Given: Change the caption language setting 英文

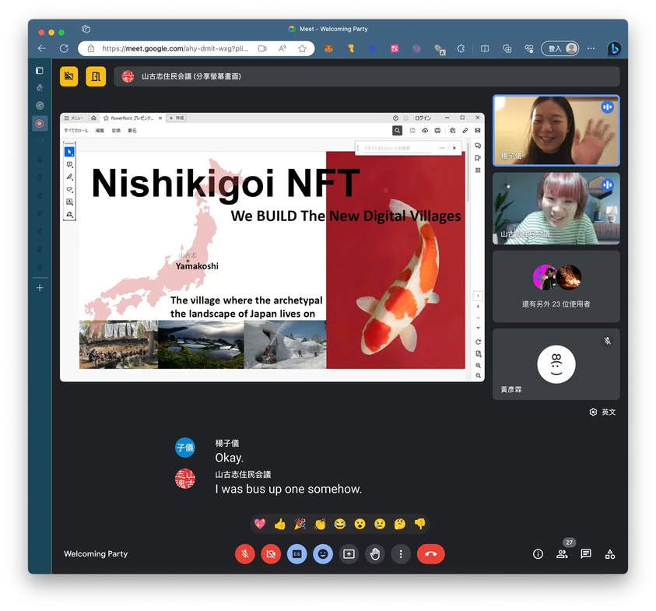Looking at the screenshot, I should point(603,412).
